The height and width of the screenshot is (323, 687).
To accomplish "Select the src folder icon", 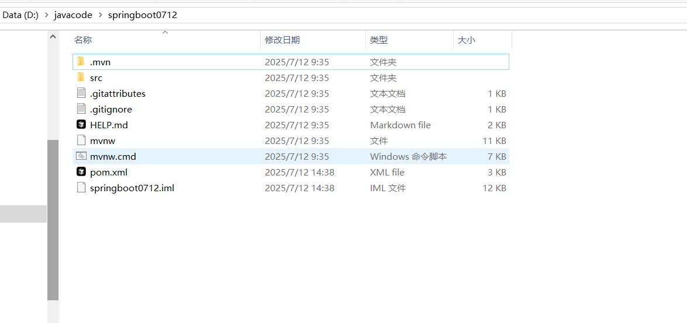I will [80, 78].
